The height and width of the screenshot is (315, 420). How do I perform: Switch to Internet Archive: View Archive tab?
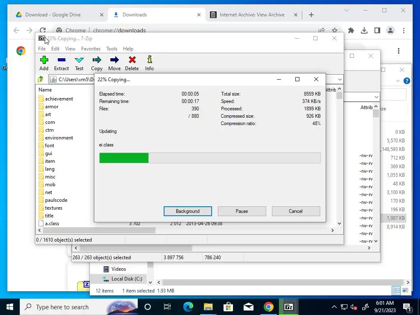(252, 15)
